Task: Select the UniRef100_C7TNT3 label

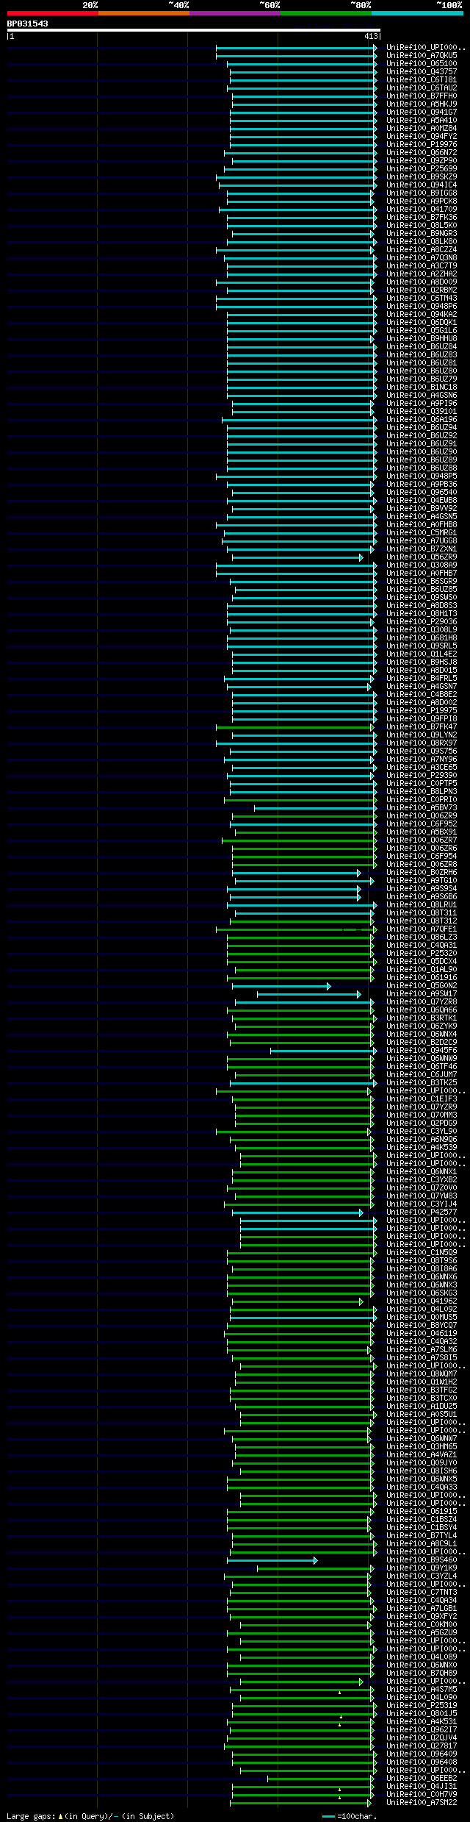Action: 422,1592
